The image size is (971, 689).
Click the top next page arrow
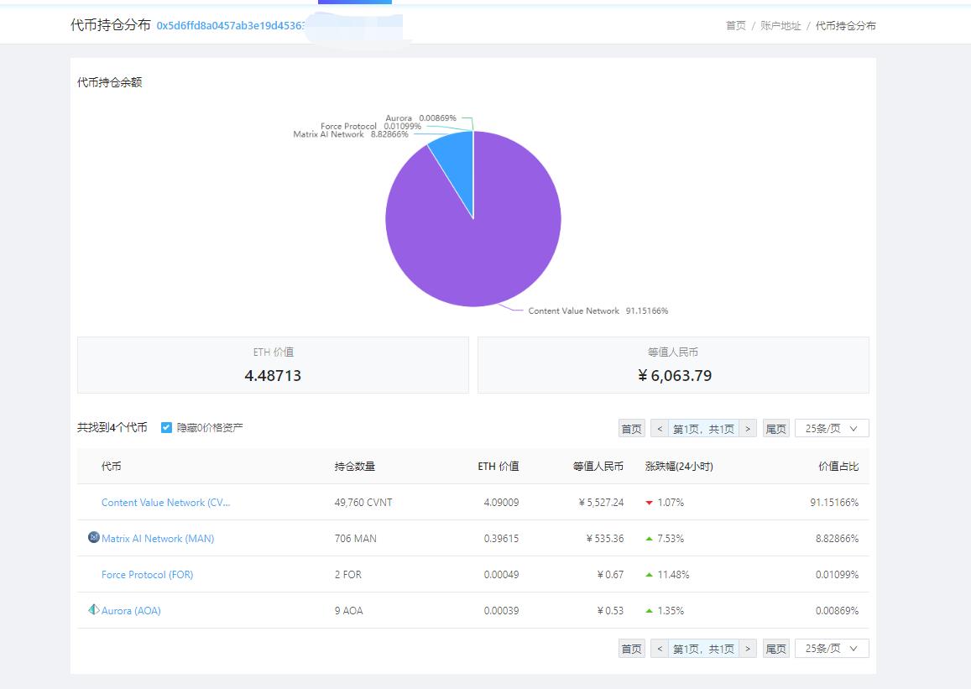[x=748, y=428]
